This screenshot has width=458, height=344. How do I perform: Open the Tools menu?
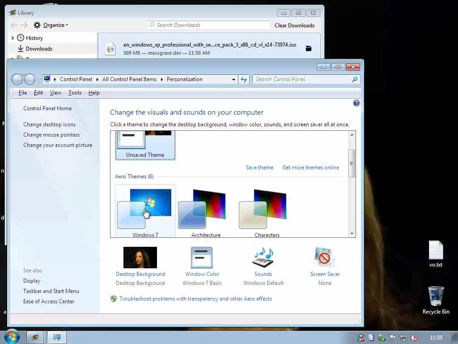(75, 93)
